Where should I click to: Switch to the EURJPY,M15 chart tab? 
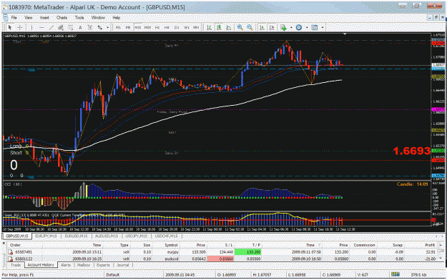click(x=46, y=236)
